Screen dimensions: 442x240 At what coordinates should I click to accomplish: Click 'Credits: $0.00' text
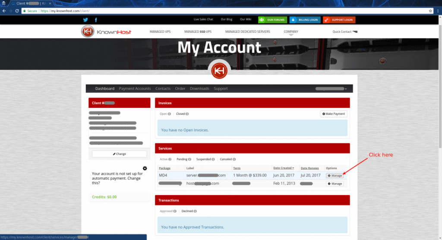click(104, 197)
